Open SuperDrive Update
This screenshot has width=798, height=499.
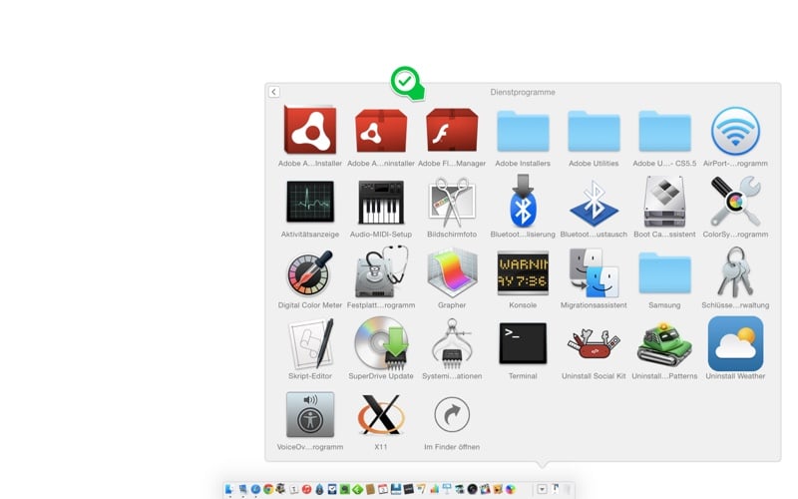click(381, 343)
